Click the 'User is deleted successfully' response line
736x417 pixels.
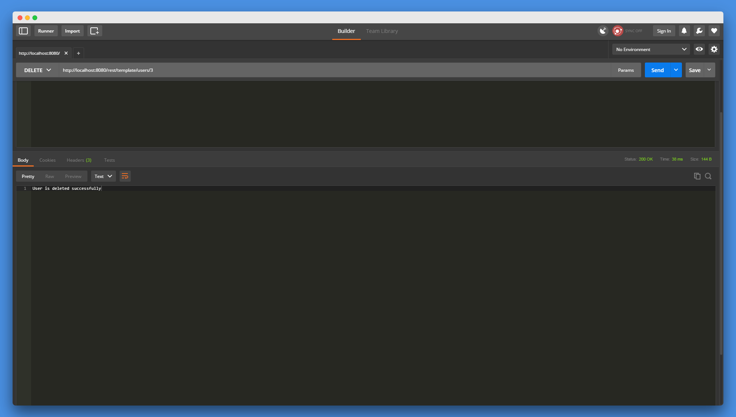[67, 188]
